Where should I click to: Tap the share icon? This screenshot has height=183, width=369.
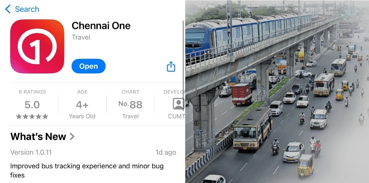point(171,66)
